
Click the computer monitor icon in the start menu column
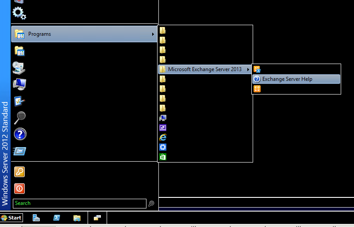pyautogui.click(x=19, y=84)
